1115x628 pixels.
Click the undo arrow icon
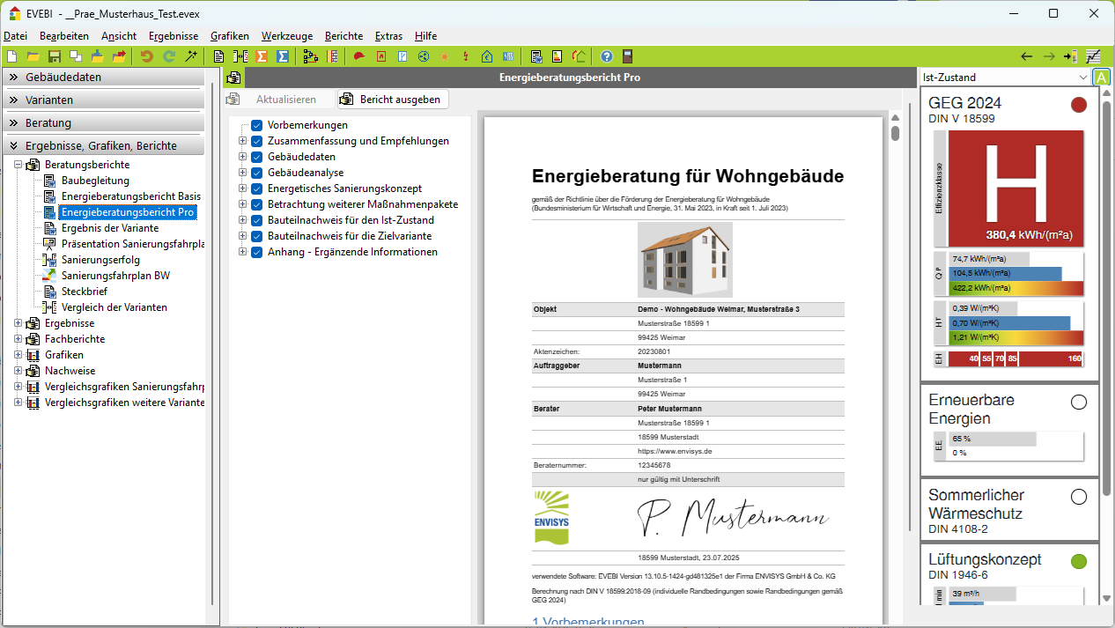pyautogui.click(x=147, y=56)
